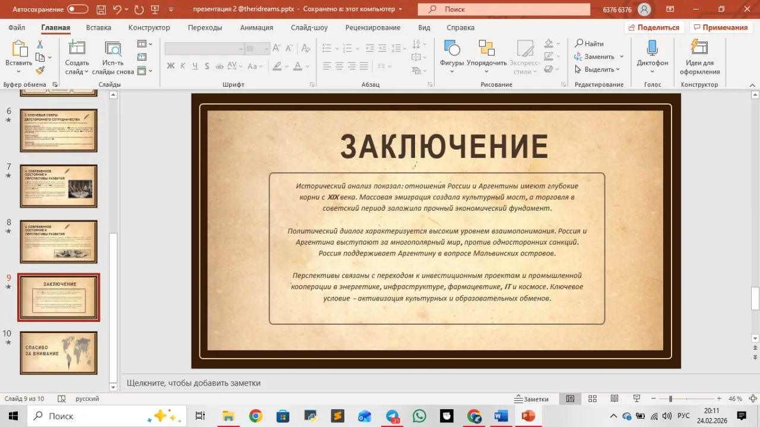The height and width of the screenshot is (427, 760).
Task: Switch to Reading view icon
Action: (x=614, y=399)
